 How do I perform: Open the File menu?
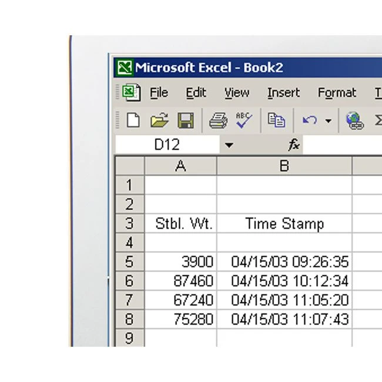tap(159, 93)
